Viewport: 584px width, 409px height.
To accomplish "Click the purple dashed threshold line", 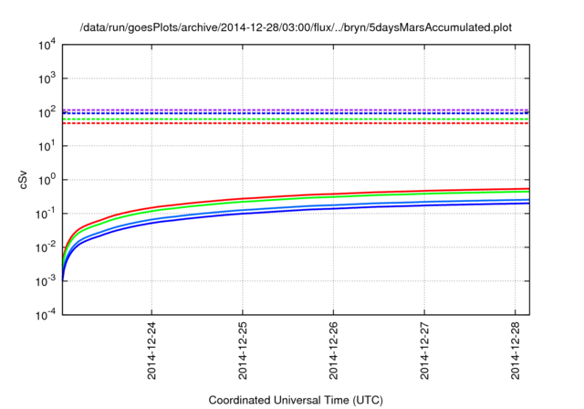I will coord(296,110).
